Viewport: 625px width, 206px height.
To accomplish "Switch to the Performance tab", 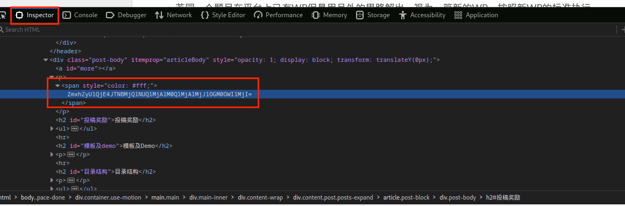I will click(x=279, y=15).
